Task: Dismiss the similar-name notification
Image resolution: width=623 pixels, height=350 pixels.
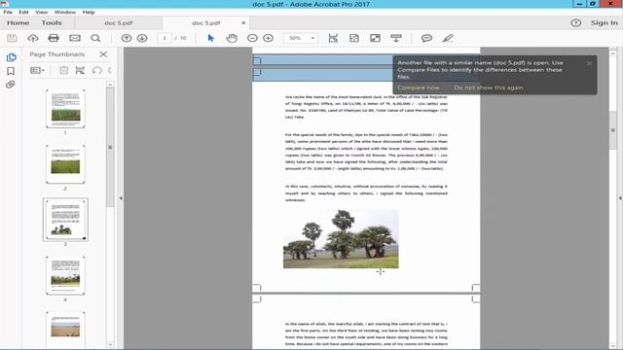Action: [x=589, y=63]
